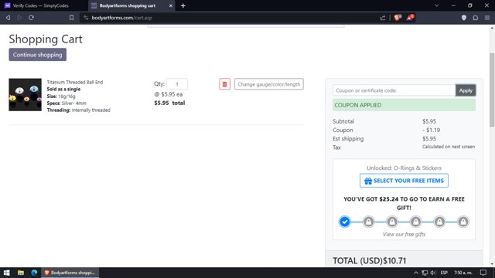
Task: Open the View our free gifts link
Action: pyautogui.click(x=404, y=234)
